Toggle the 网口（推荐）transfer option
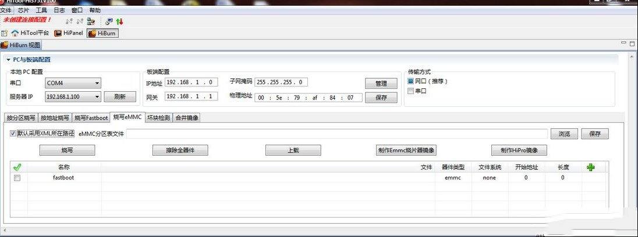 point(410,81)
